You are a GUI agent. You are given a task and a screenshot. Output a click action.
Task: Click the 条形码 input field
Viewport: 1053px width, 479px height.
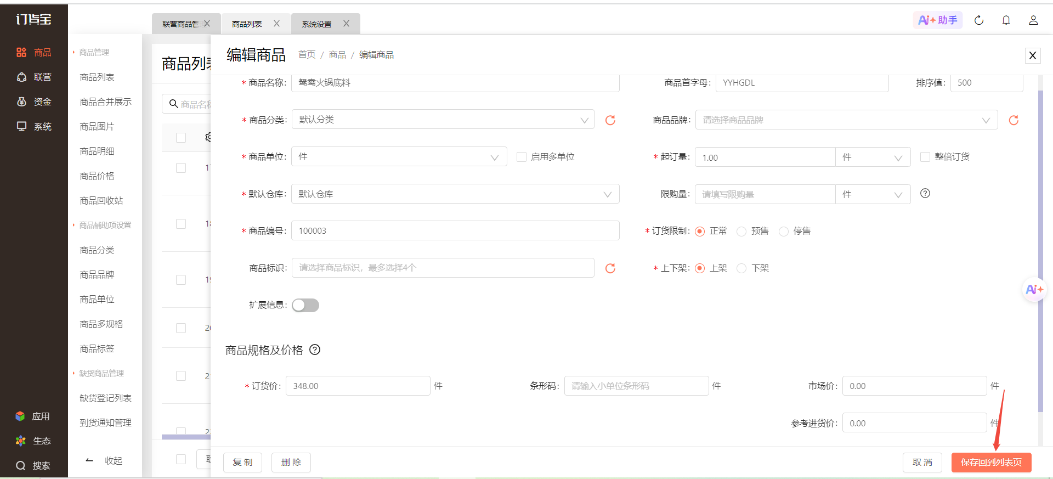point(636,386)
